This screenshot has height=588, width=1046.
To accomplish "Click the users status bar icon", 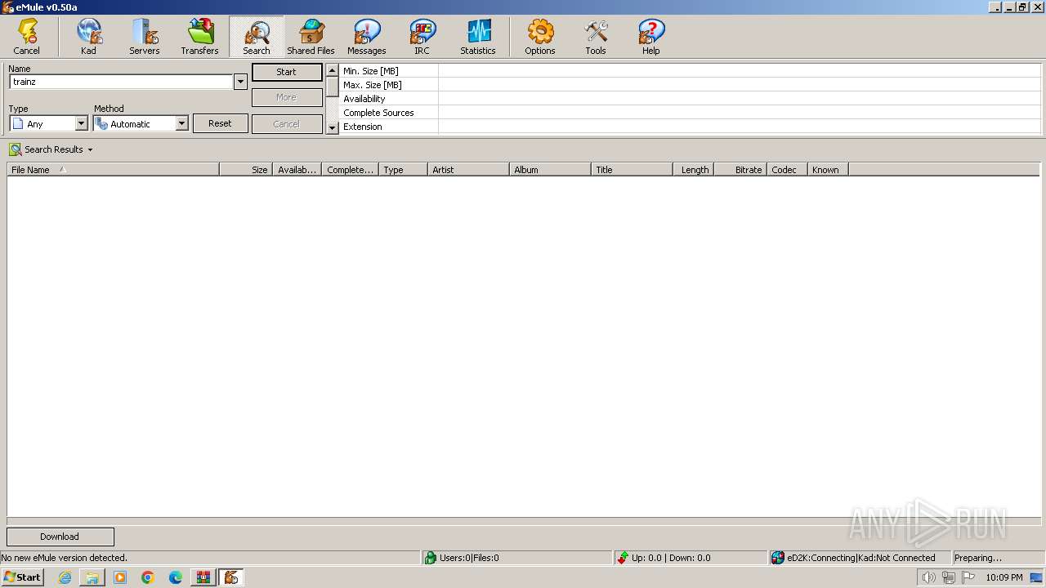I will [431, 558].
